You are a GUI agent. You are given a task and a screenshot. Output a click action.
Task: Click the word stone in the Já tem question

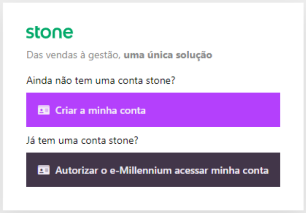pos(125,141)
